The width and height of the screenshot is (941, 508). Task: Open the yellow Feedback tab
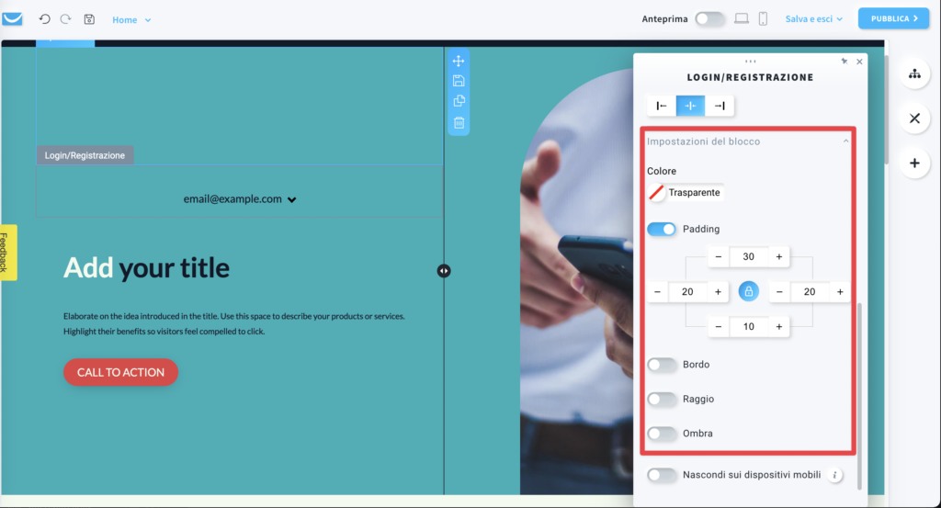tap(7, 253)
